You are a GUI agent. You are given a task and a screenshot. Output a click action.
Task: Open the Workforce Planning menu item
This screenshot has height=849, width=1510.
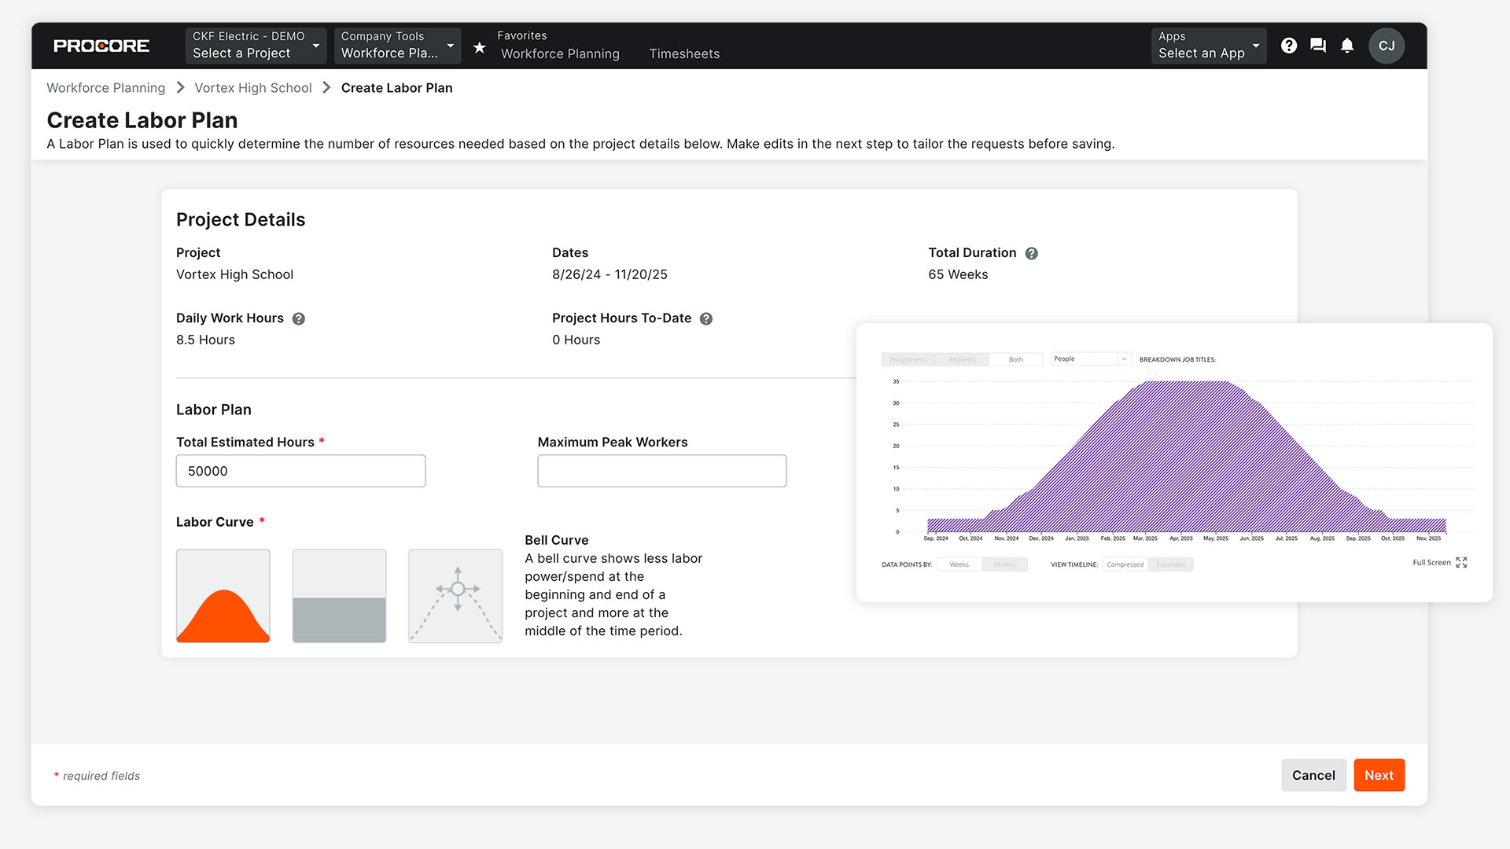pyautogui.click(x=559, y=53)
